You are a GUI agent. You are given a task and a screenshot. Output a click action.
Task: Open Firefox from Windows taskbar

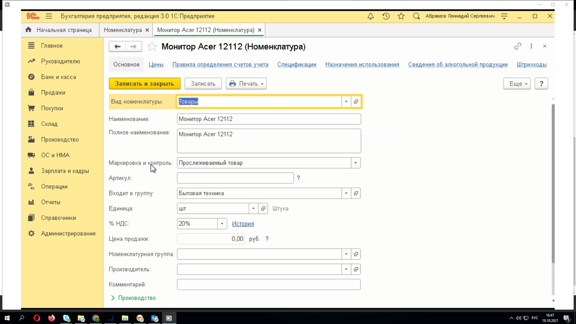tap(52, 318)
